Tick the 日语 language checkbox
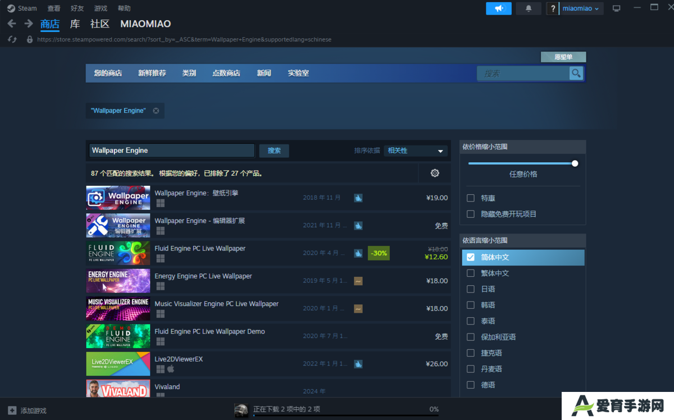This screenshot has height=420, width=674. click(x=471, y=289)
